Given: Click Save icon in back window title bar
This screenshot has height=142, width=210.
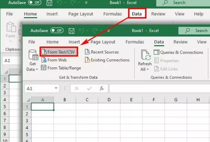Looking at the screenshot, I should pyautogui.click(x=49, y=3).
